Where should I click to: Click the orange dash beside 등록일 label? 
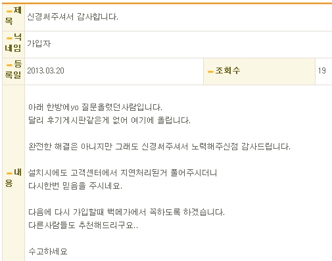(9, 65)
